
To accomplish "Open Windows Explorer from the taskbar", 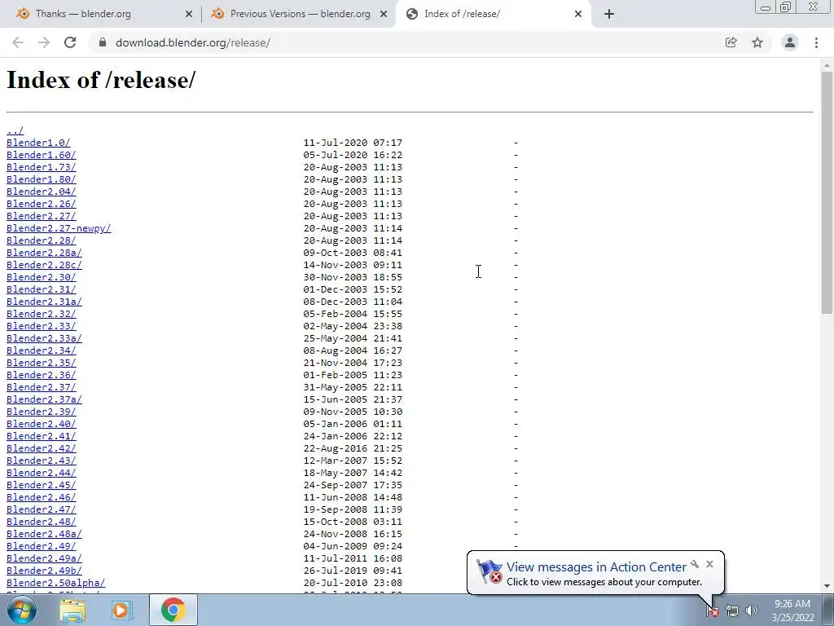I will [x=72, y=610].
